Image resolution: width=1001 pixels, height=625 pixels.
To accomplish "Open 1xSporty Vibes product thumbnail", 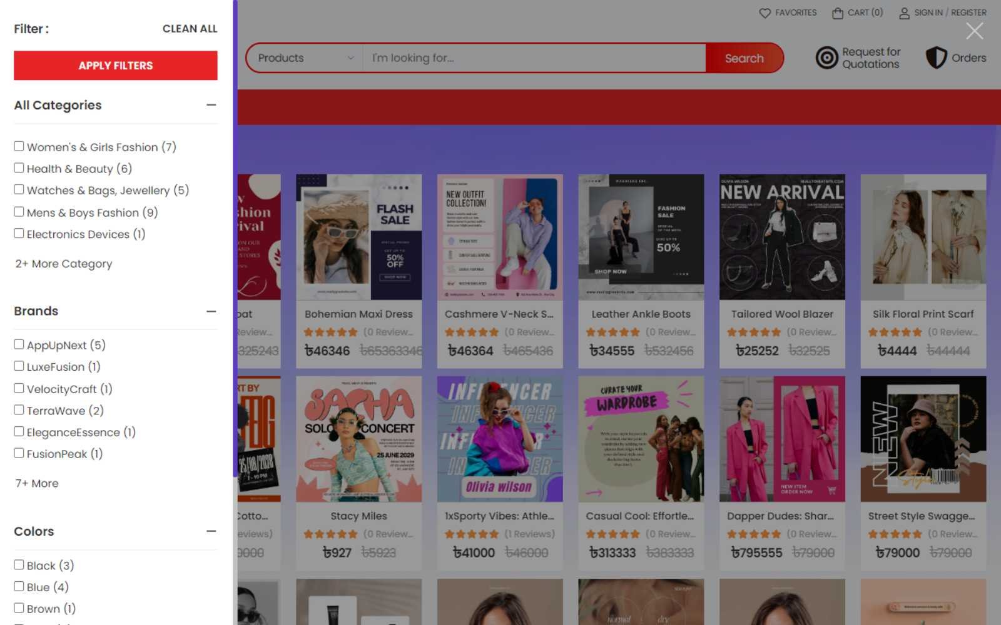I will point(500,439).
